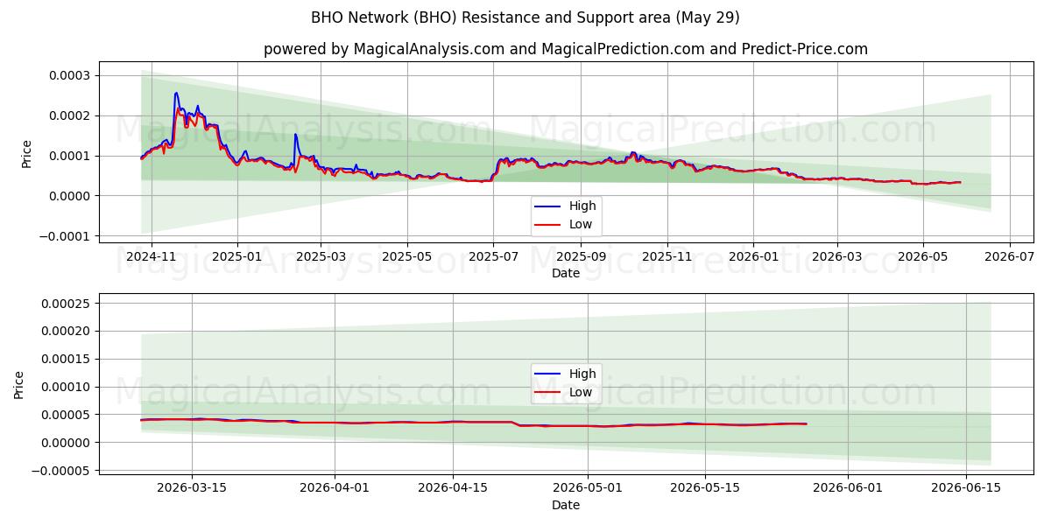This screenshot has height=525, width=1051.
Task: Click the top chart x-axis label 2025-05
Action: 407,257
